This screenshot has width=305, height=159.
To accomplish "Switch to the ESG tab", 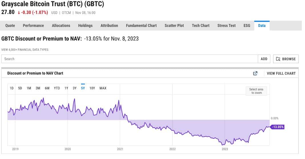I will [x=247, y=25].
